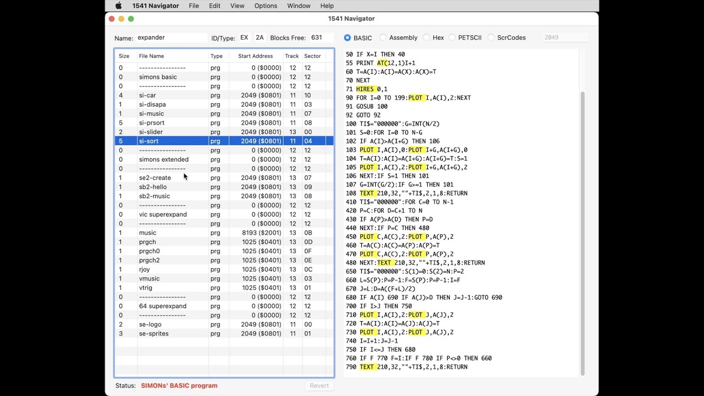Select the 'prgch' file row
This screenshot has width=704, height=396.
coord(224,242)
